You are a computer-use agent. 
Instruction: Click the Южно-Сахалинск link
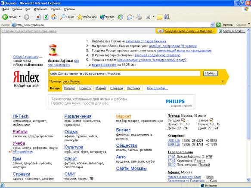(x=25, y=57)
